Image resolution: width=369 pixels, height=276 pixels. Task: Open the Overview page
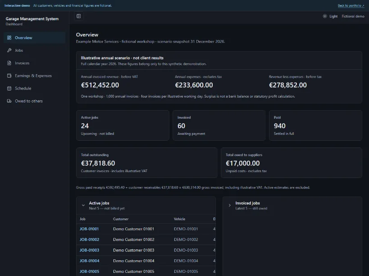pyautogui.click(x=34, y=38)
